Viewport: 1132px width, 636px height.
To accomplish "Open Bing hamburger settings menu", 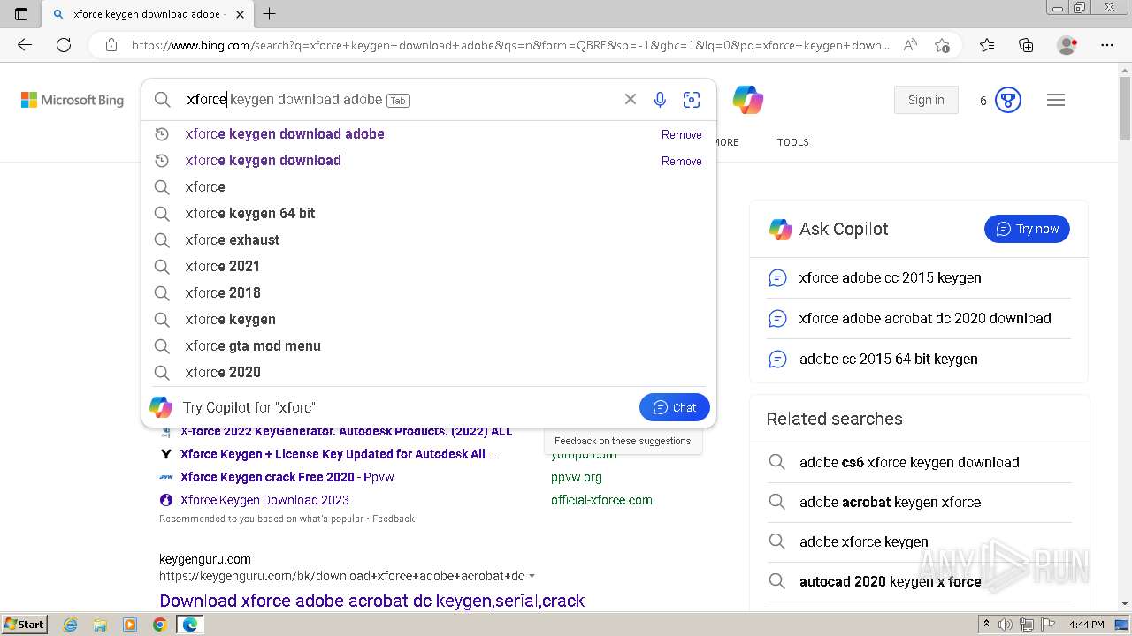I will pyautogui.click(x=1056, y=100).
